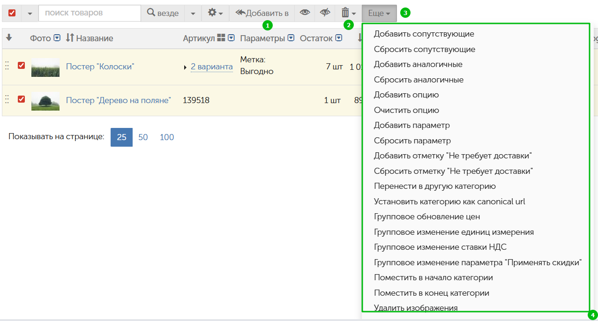Open the Параметры column filter dropdown
The image size is (598, 321).
click(291, 38)
